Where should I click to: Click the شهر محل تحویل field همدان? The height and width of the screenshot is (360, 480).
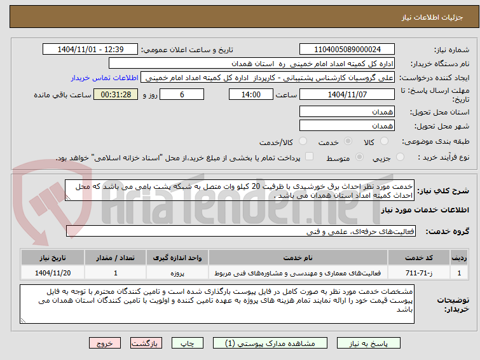[x=347, y=125]
